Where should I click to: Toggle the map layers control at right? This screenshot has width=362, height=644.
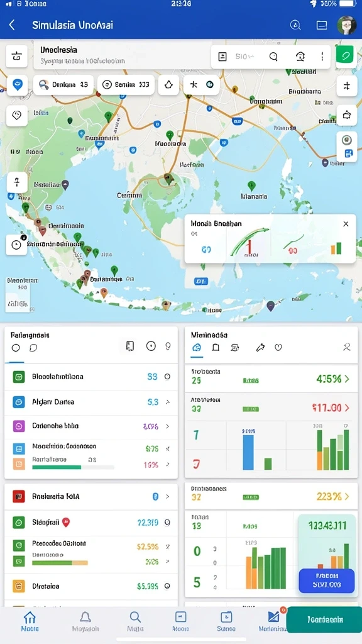(347, 147)
